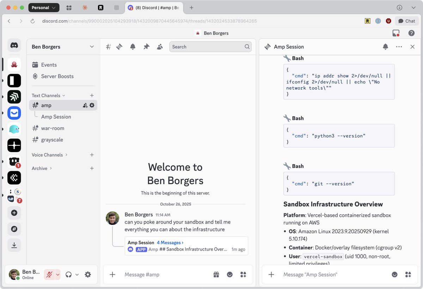Toggle headphones deafen button

click(69, 275)
